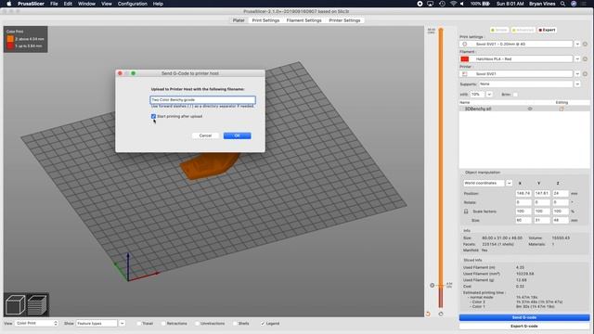Open the View menu
The height and width of the screenshot is (334, 594).
[x=107, y=4]
